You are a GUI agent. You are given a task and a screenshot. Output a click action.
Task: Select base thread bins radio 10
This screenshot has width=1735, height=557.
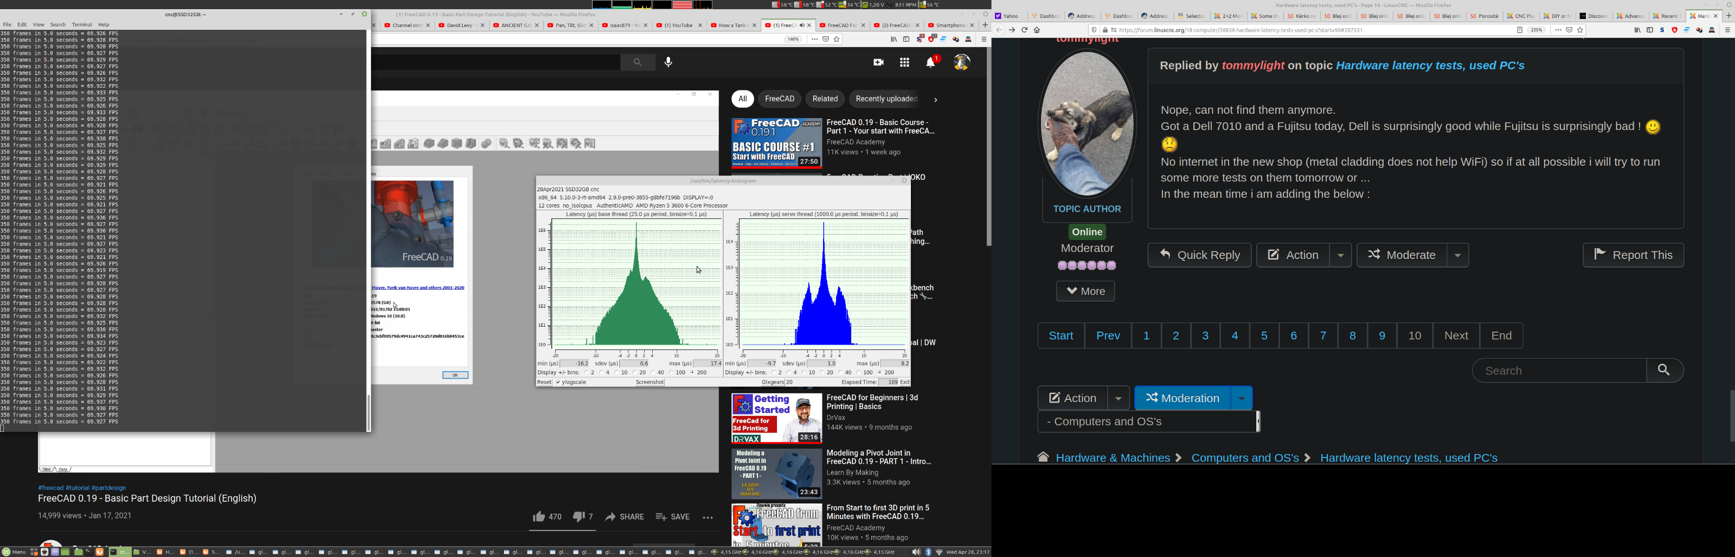(618, 373)
